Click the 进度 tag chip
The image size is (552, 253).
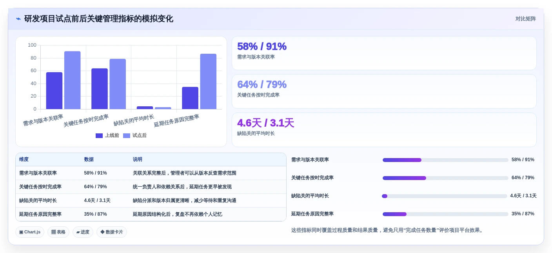[x=83, y=232]
